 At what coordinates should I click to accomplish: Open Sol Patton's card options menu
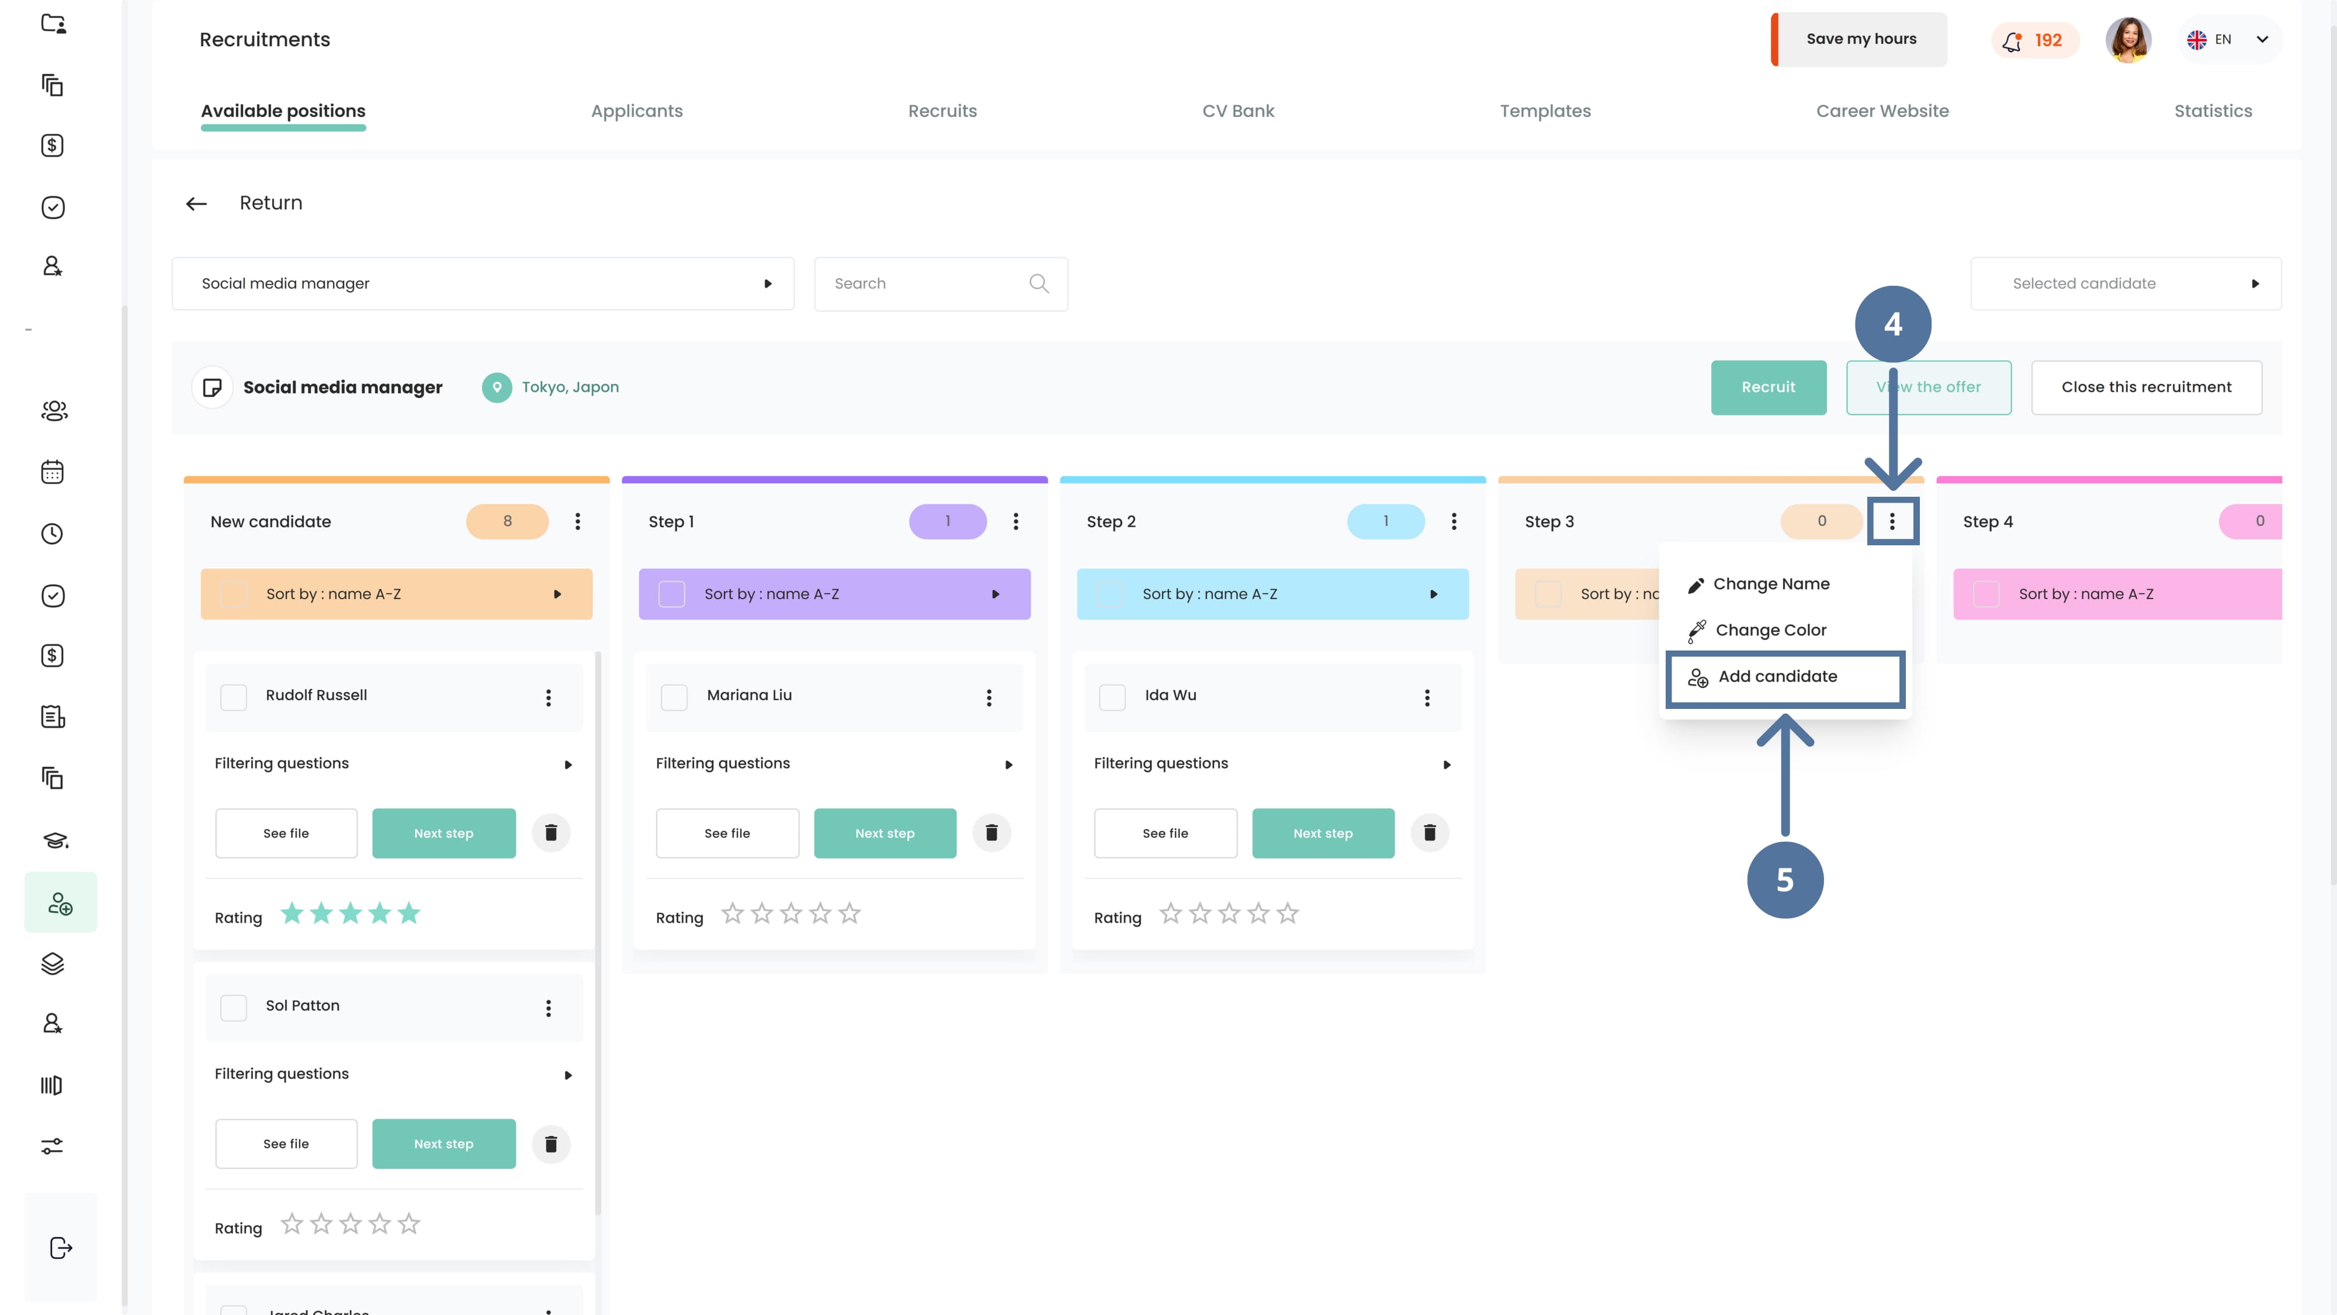coord(548,1008)
